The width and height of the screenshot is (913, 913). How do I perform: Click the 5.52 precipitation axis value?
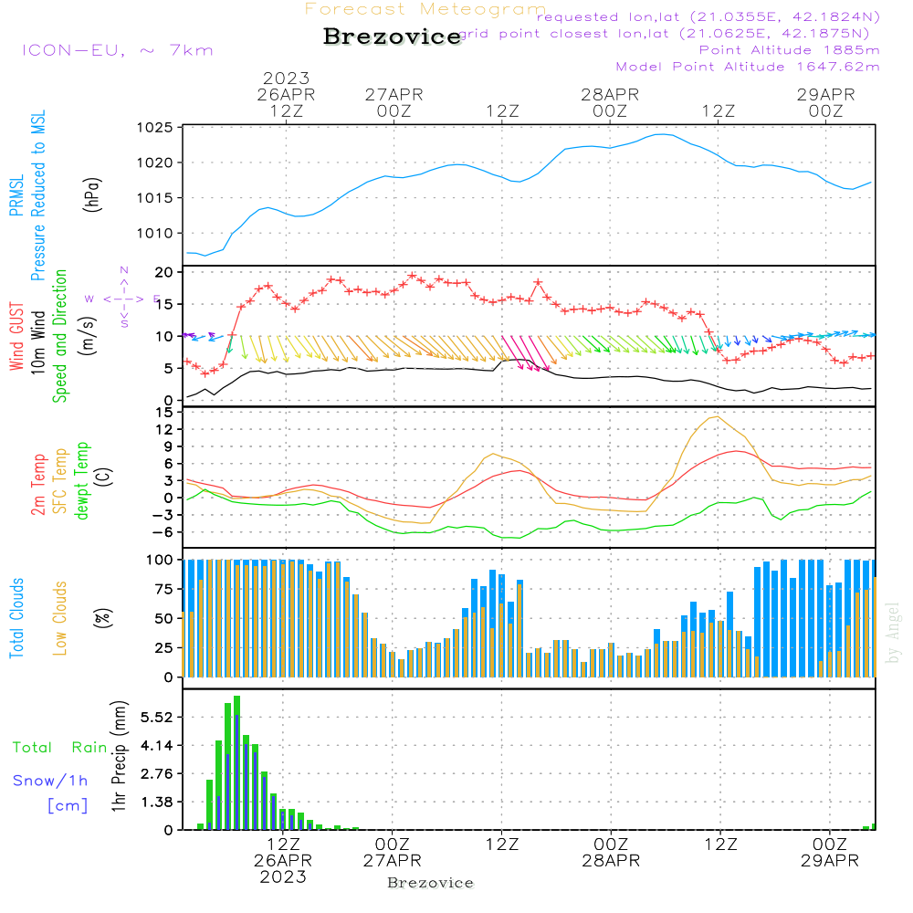click(157, 718)
